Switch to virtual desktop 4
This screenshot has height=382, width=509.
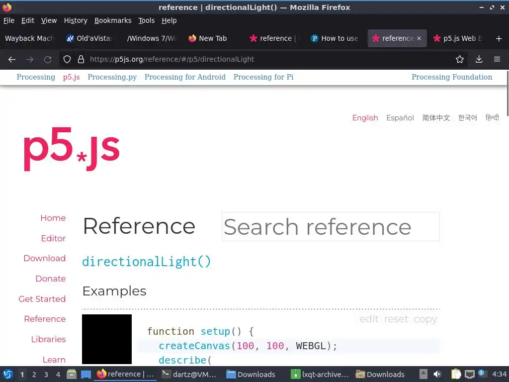click(58, 375)
